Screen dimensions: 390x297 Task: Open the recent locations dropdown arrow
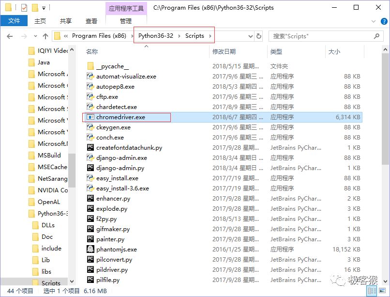click(x=35, y=36)
